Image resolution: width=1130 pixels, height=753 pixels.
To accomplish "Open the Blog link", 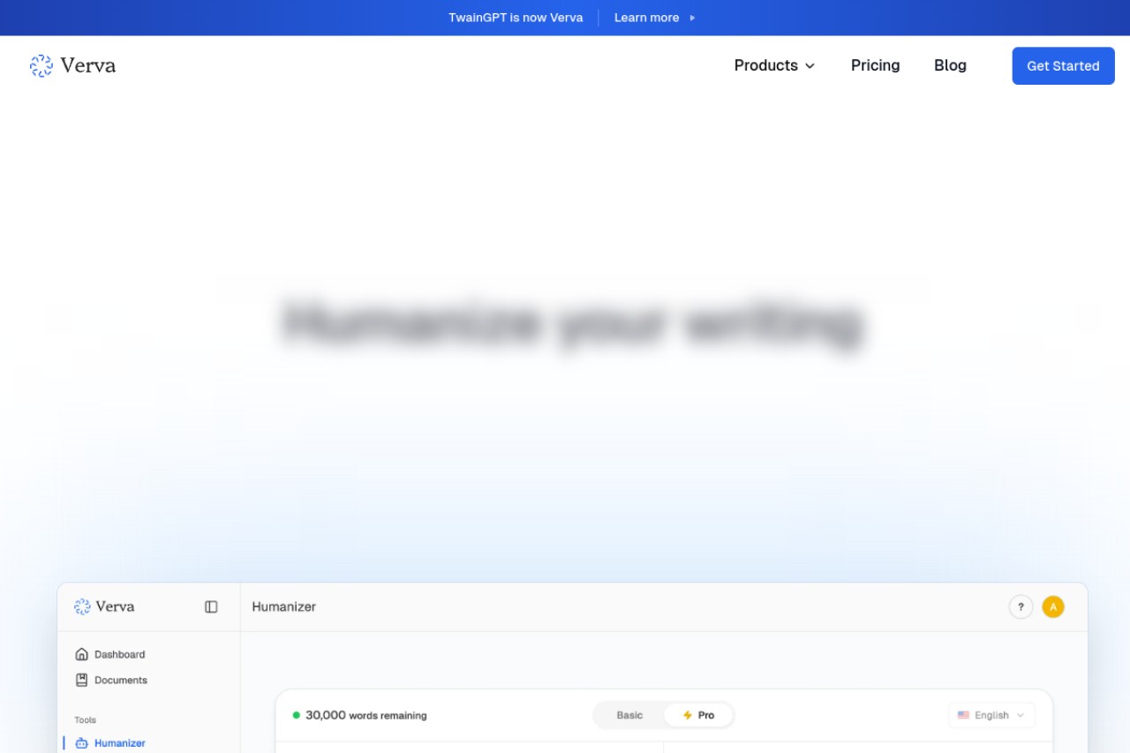I will point(950,65).
